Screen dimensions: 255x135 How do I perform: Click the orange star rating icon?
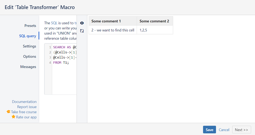pyautogui.click(x=13, y=117)
